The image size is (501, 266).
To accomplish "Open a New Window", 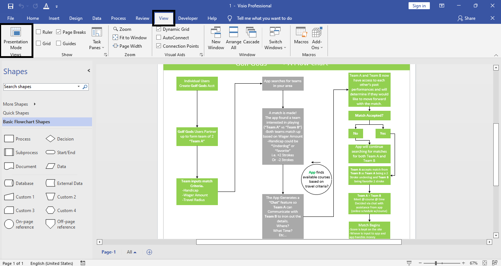I will point(216,39).
